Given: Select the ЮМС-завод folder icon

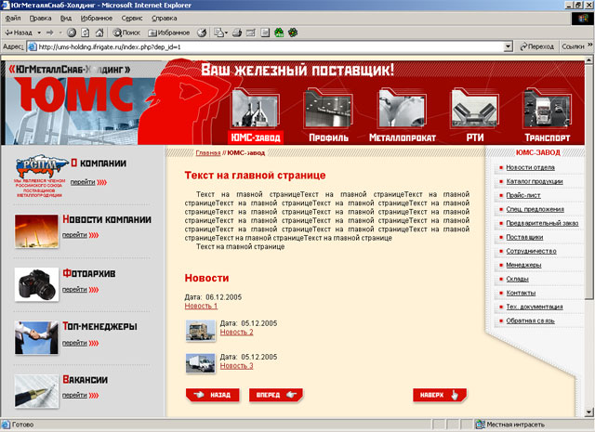Looking at the screenshot, I should pyautogui.click(x=256, y=109).
